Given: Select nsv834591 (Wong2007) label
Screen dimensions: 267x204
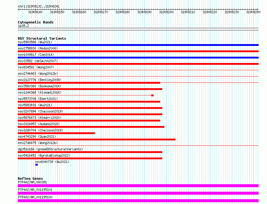Looking at the screenshot, I should 36,67.
